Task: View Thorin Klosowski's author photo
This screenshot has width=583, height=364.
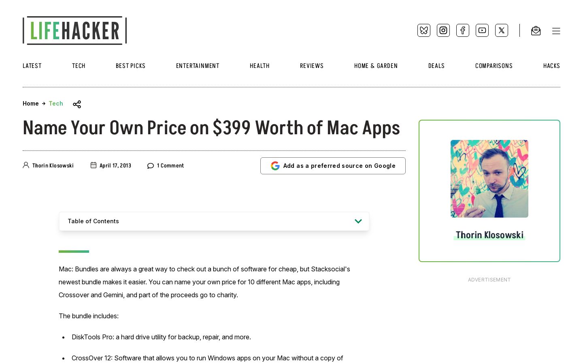Action: pos(489,179)
